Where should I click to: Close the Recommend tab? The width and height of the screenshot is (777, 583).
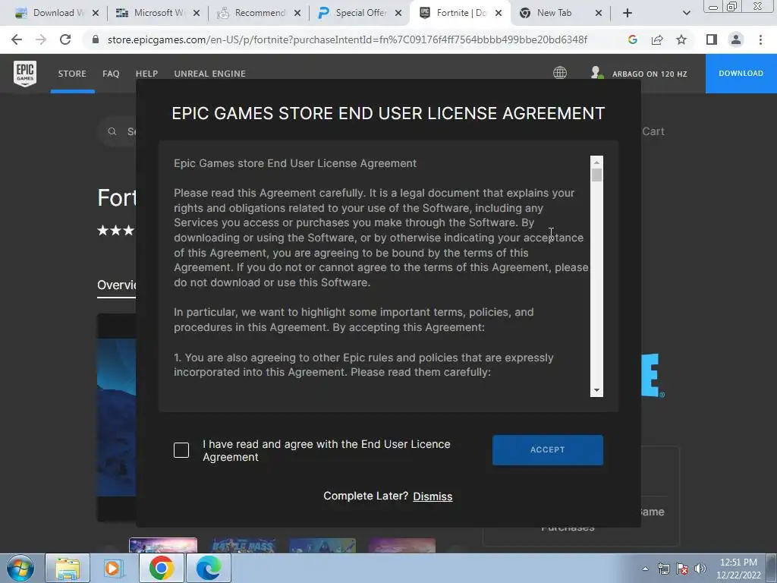coord(297,13)
